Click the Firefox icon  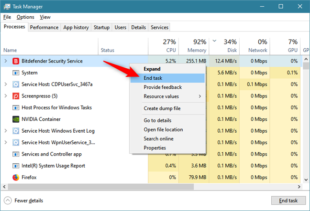tap(16, 178)
